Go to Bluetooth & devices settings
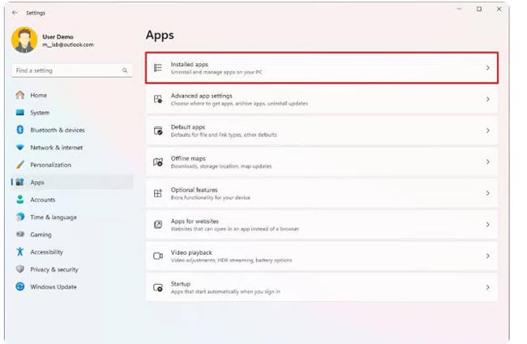Image resolution: width=527 pixels, height=344 pixels. coord(57,130)
